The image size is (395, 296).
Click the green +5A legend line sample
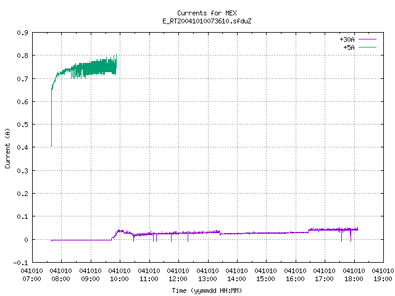pyautogui.click(x=367, y=47)
